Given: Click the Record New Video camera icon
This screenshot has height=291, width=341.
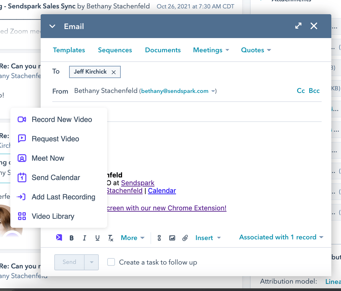Looking at the screenshot, I should 22,120.
